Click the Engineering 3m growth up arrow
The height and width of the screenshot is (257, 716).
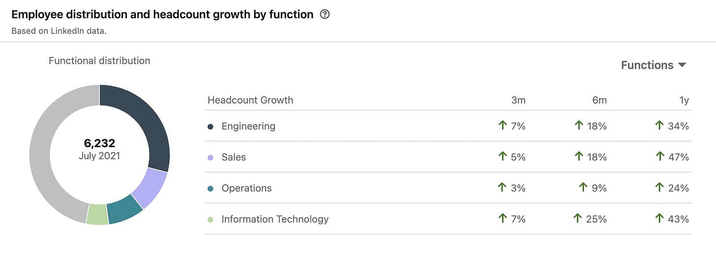(502, 126)
